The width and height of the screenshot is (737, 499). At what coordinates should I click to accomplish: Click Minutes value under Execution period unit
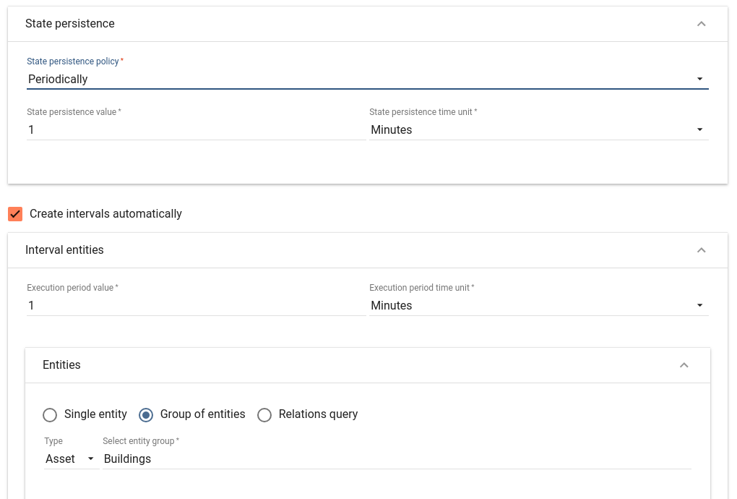[392, 306]
